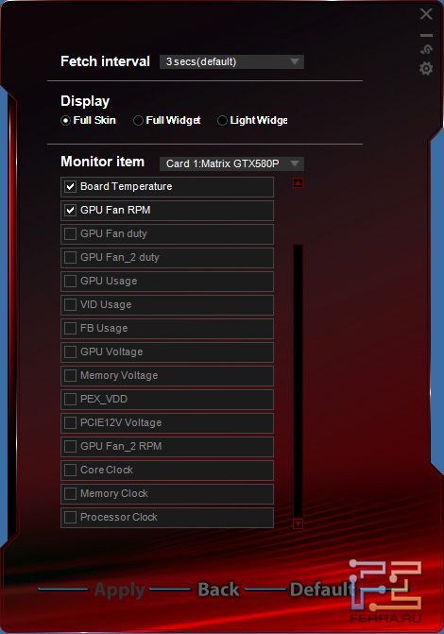The height and width of the screenshot is (634, 444).
Task: Click the scroll up arrow of monitor list
Action: 298,183
